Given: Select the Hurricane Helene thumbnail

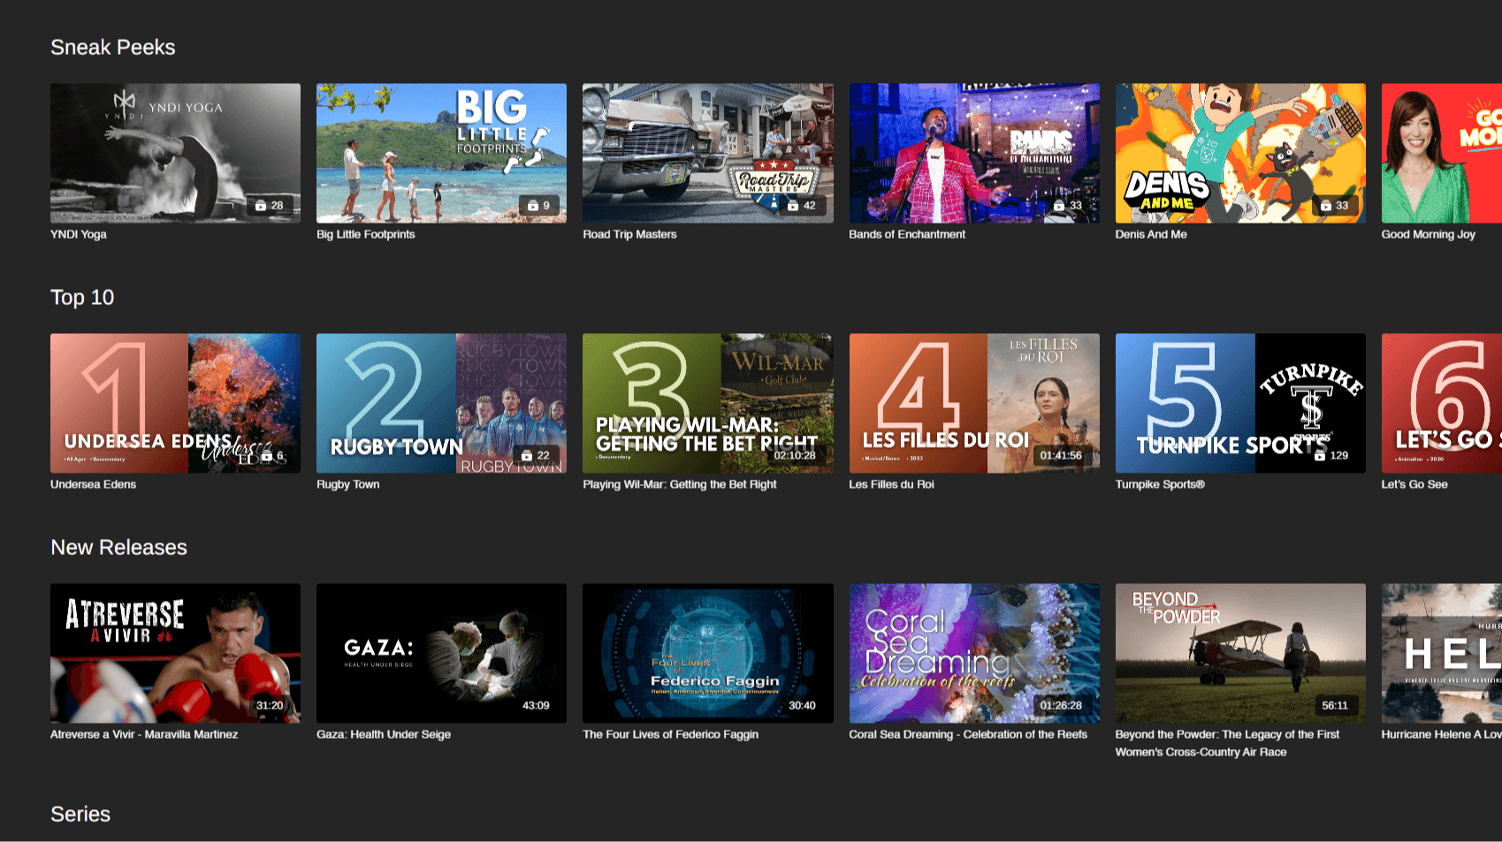Looking at the screenshot, I should tap(1441, 653).
